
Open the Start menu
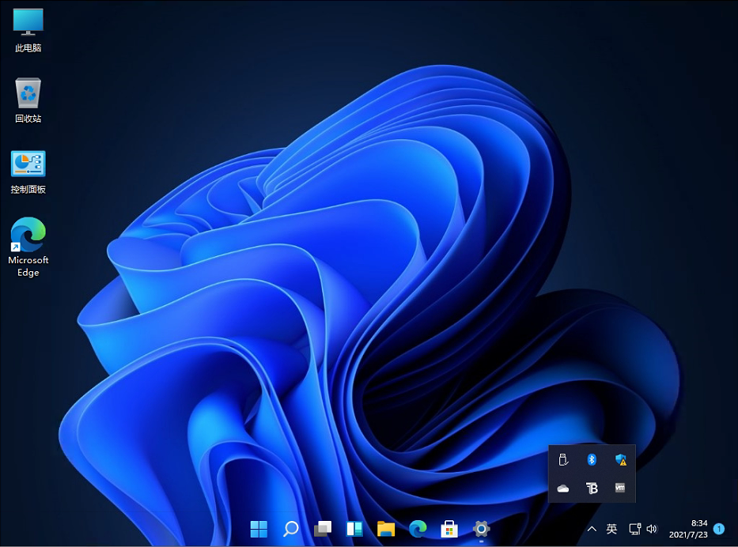[x=259, y=530]
